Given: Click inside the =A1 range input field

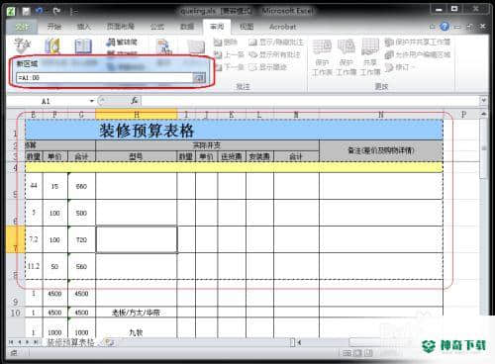Looking at the screenshot, I should [104, 78].
